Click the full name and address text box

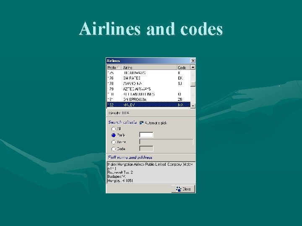151,172
